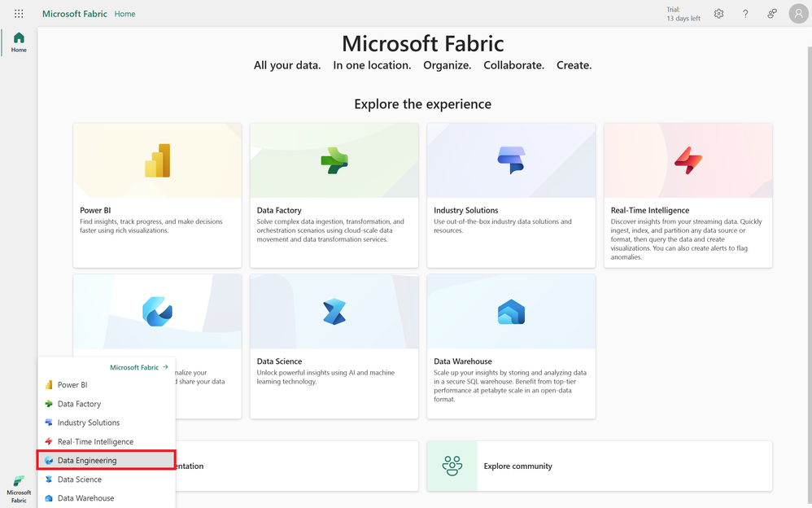Open the Settings gear icon

click(x=718, y=14)
